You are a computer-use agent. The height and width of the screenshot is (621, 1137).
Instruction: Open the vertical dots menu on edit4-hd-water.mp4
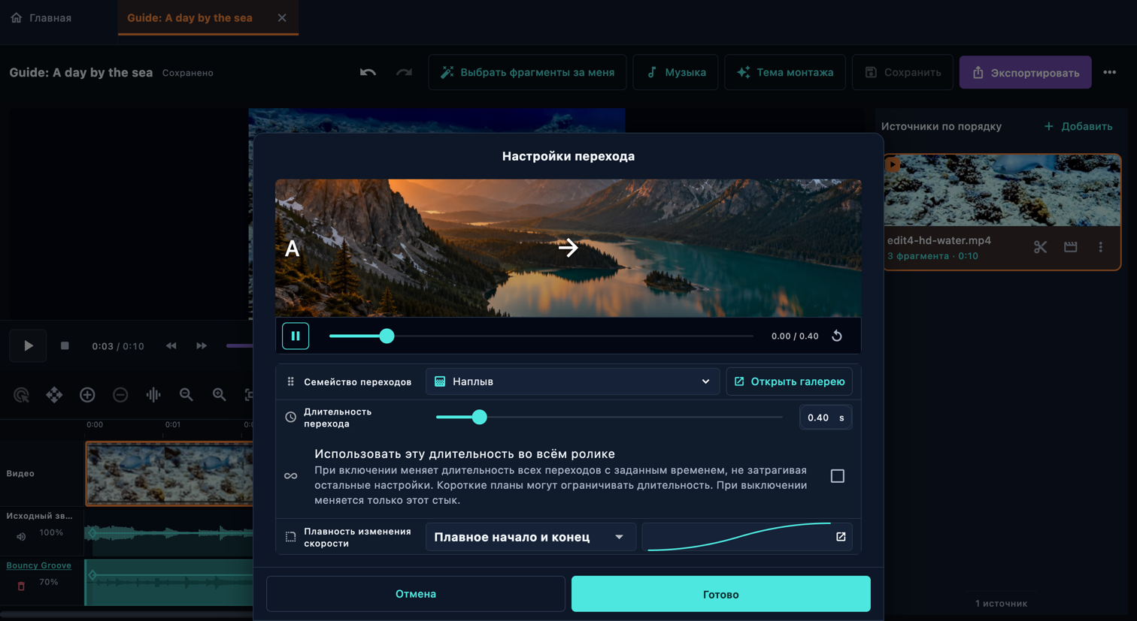point(1101,247)
